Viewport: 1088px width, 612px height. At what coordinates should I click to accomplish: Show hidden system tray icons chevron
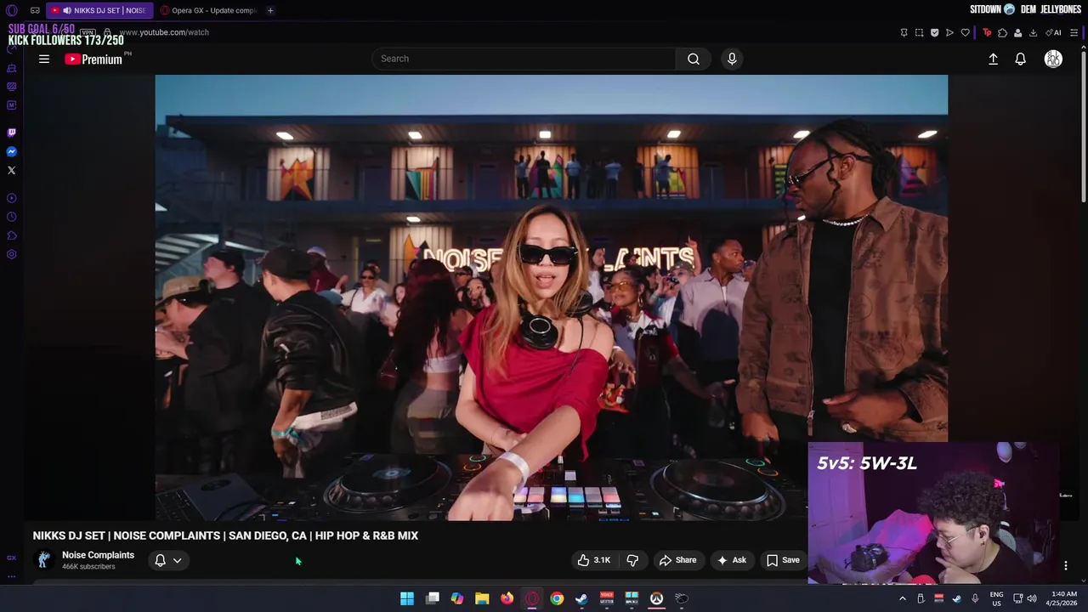[x=903, y=598]
